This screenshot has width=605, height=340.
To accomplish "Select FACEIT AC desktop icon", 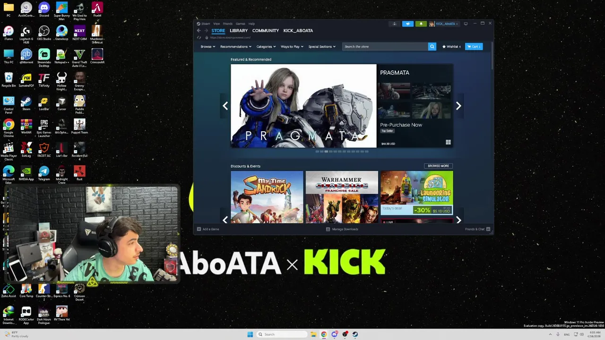I will coord(44,150).
